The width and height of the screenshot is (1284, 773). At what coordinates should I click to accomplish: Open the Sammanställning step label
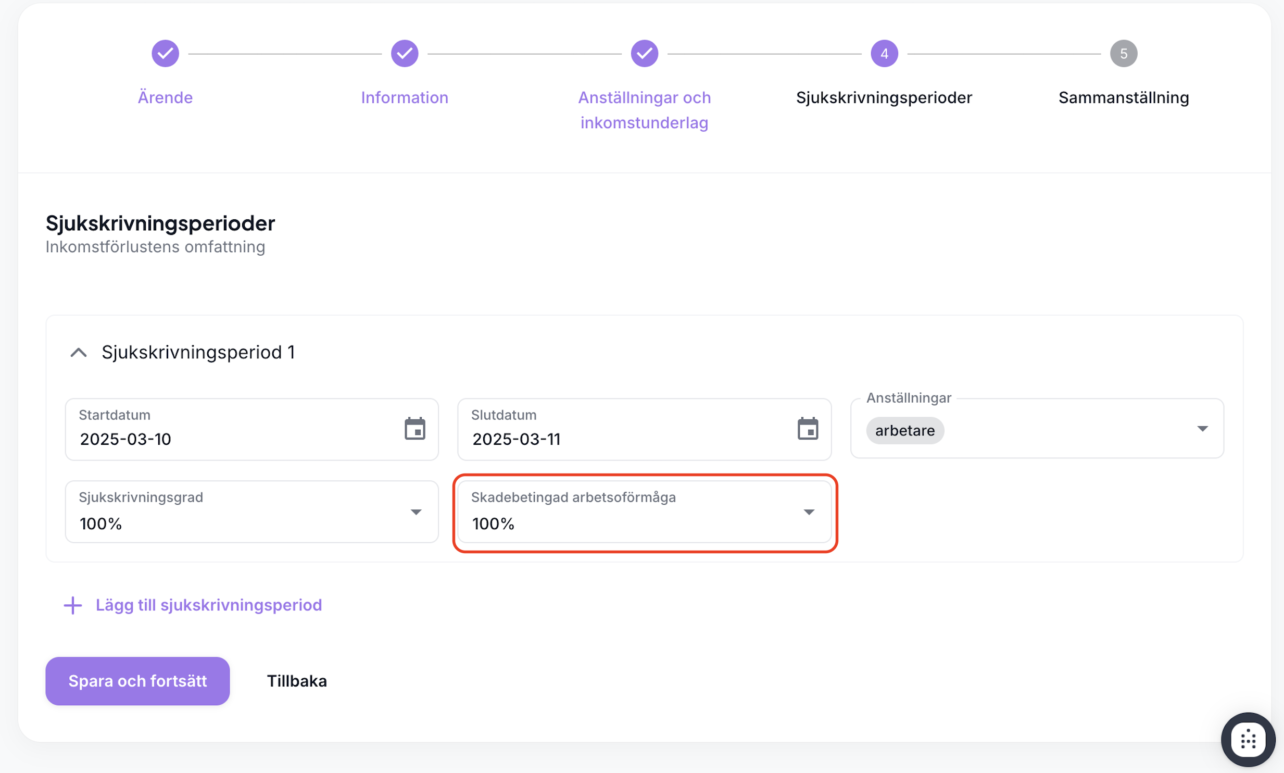(x=1123, y=97)
